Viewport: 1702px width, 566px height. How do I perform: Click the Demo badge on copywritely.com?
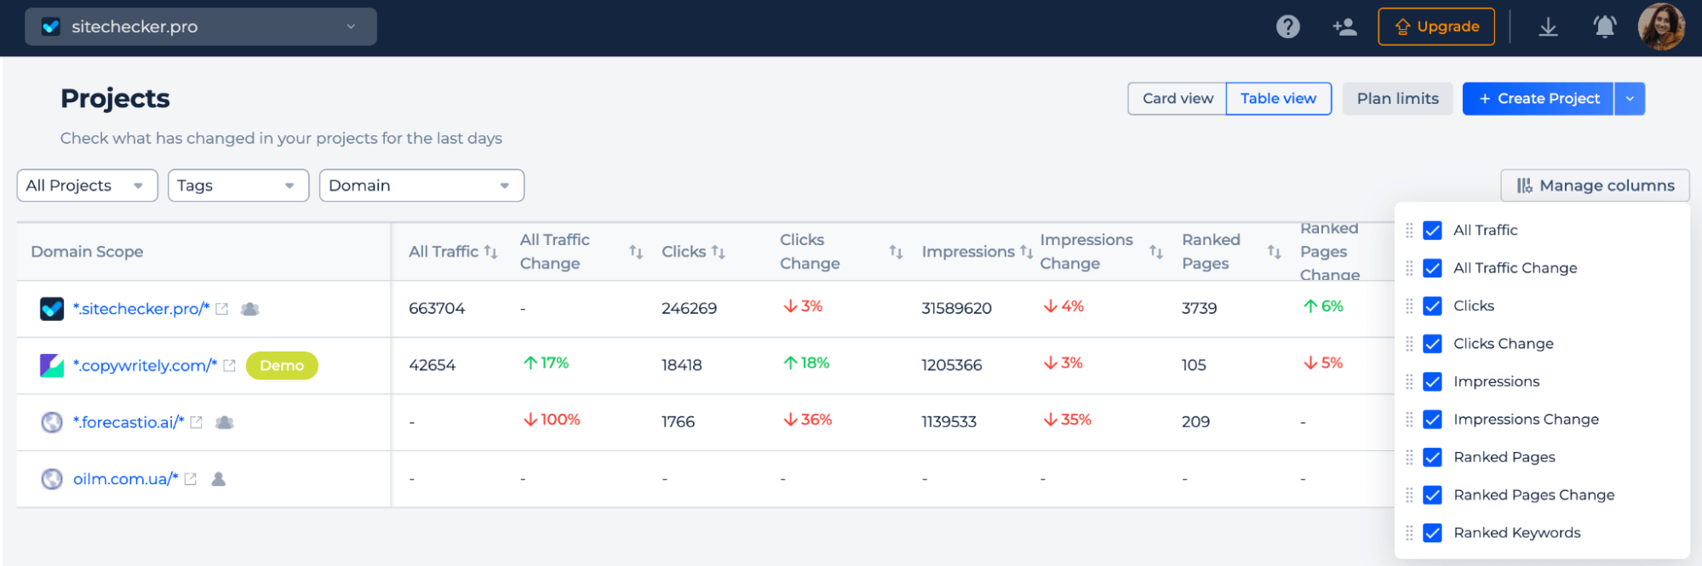tap(282, 365)
